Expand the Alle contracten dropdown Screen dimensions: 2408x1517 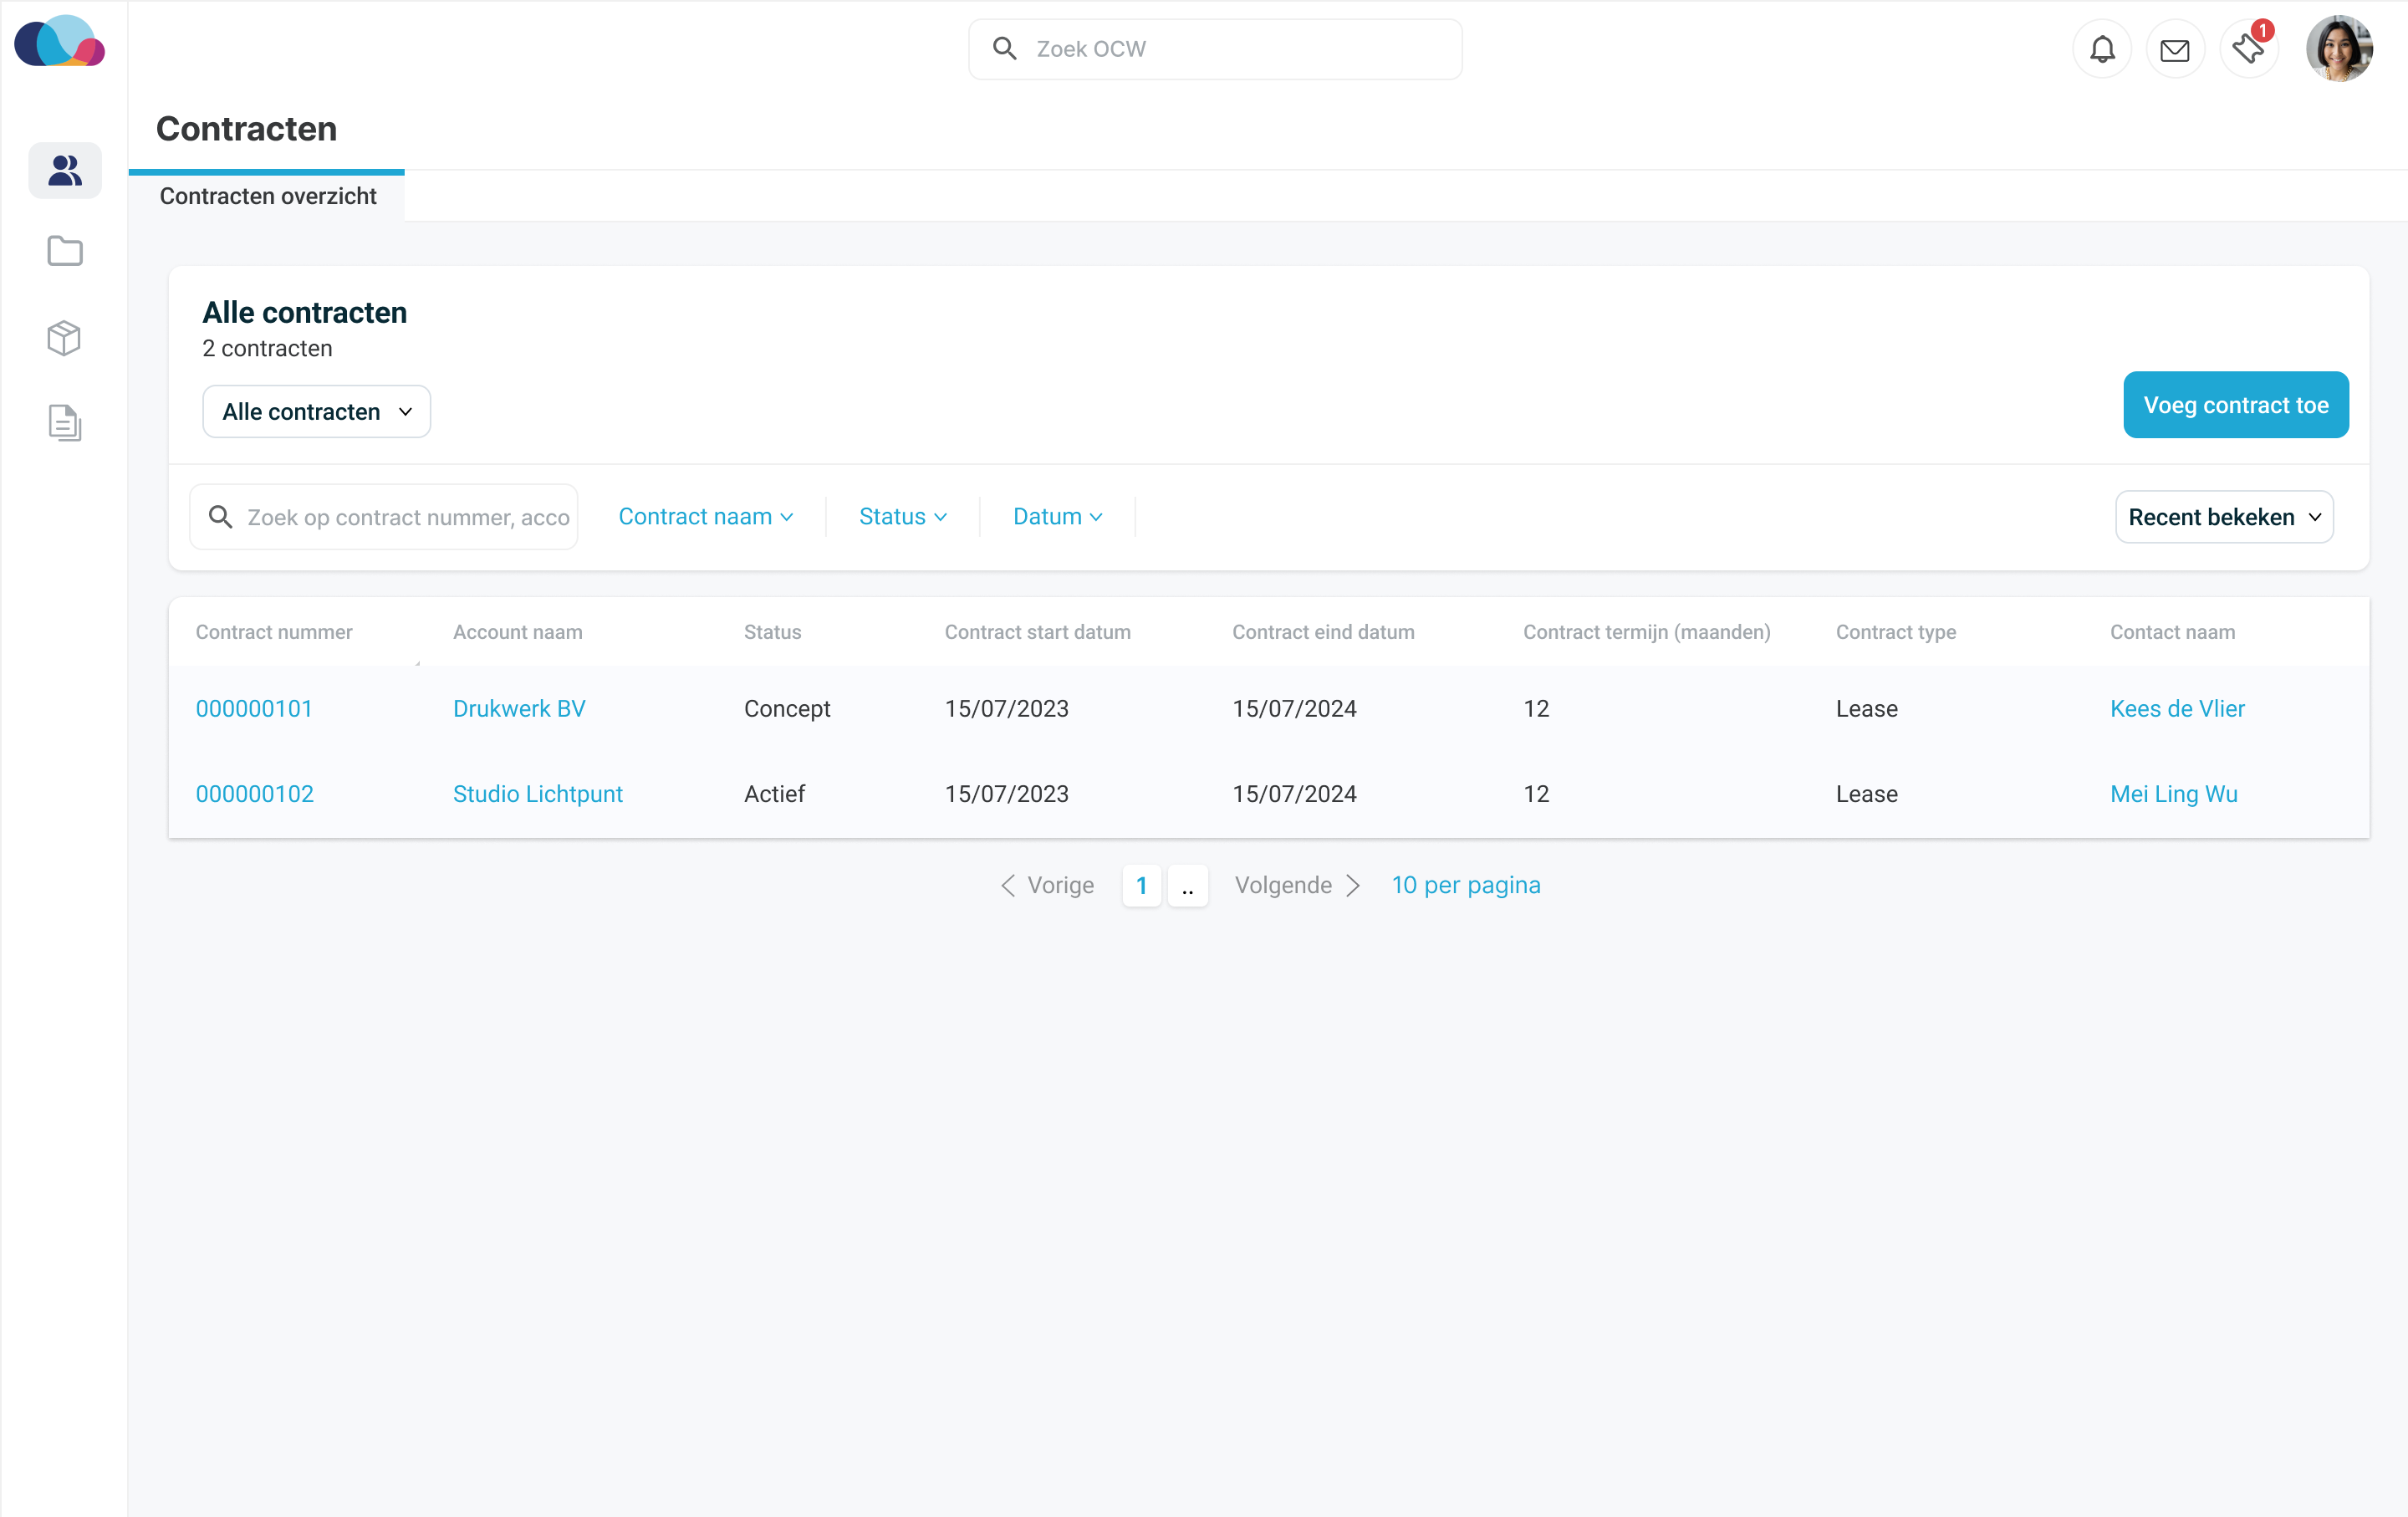pos(316,412)
